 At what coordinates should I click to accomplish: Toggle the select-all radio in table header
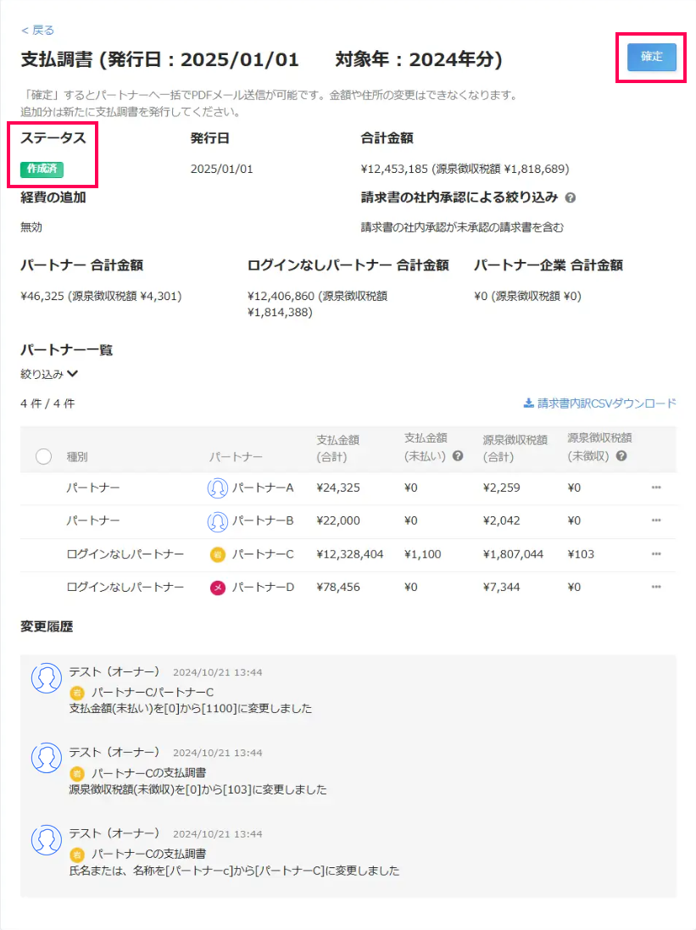pyautogui.click(x=43, y=457)
